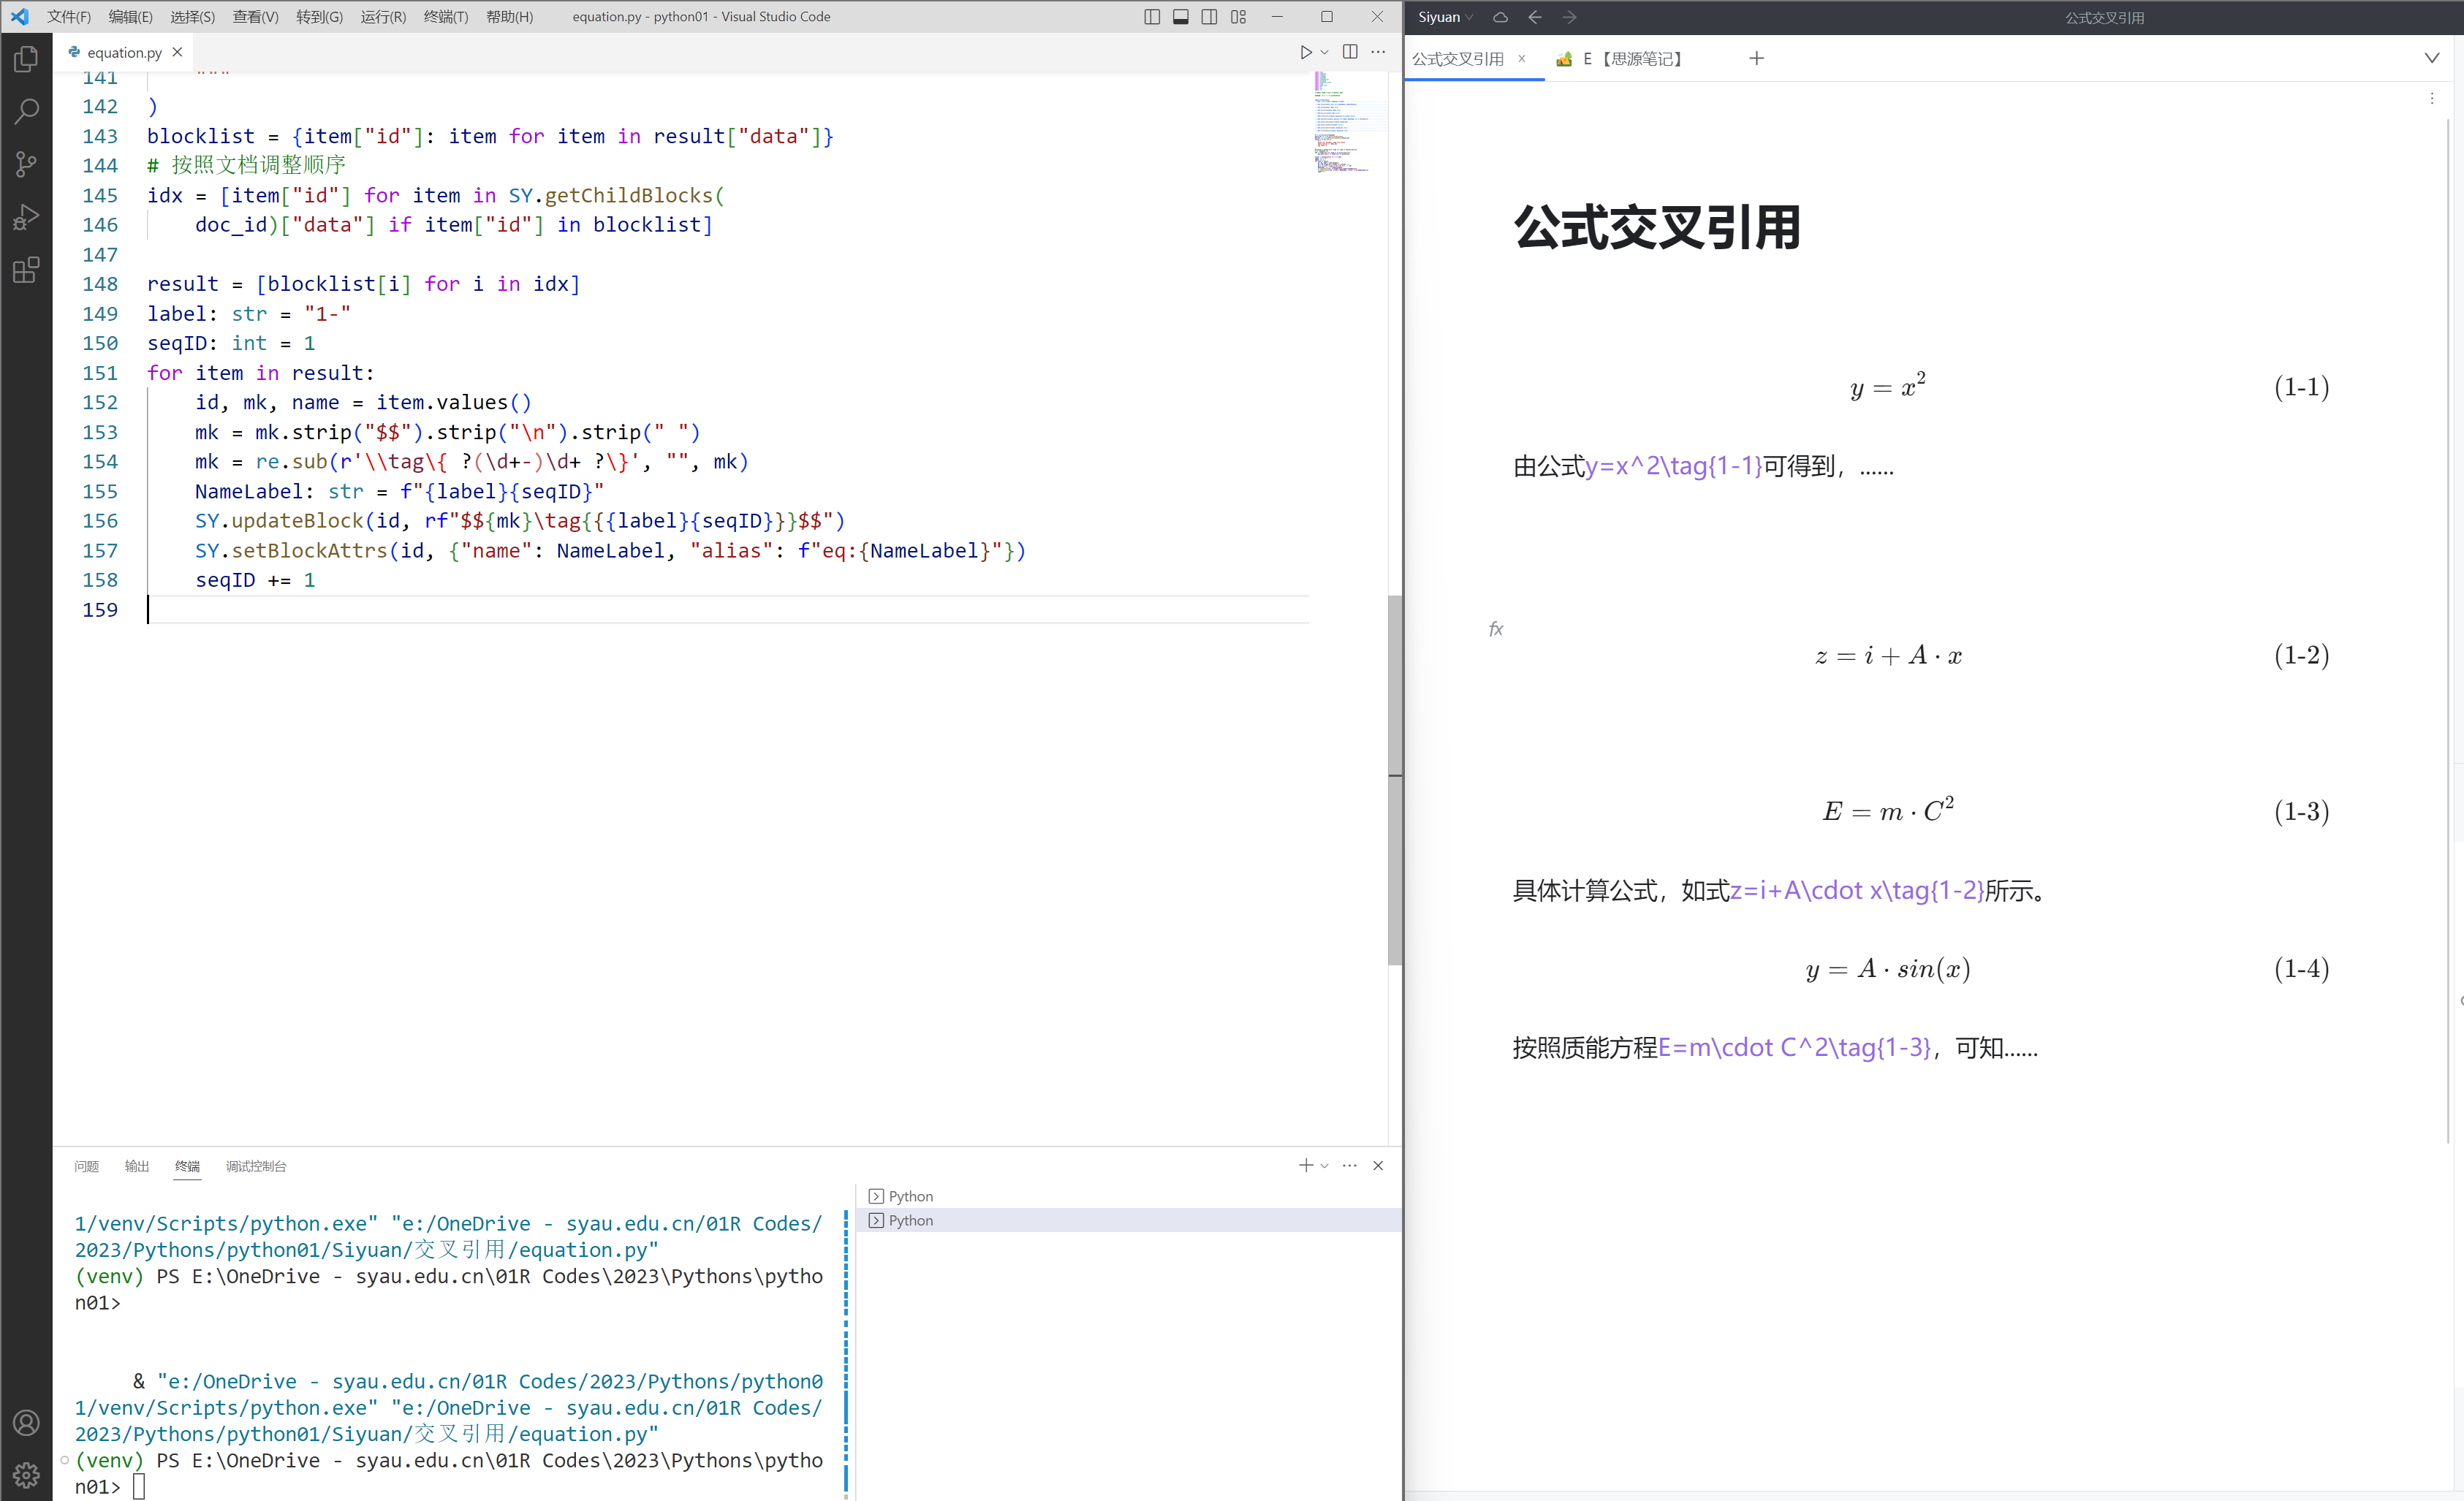Select second Python terminal in list
The width and height of the screenshot is (2464, 1501).
click(910, 1220)
